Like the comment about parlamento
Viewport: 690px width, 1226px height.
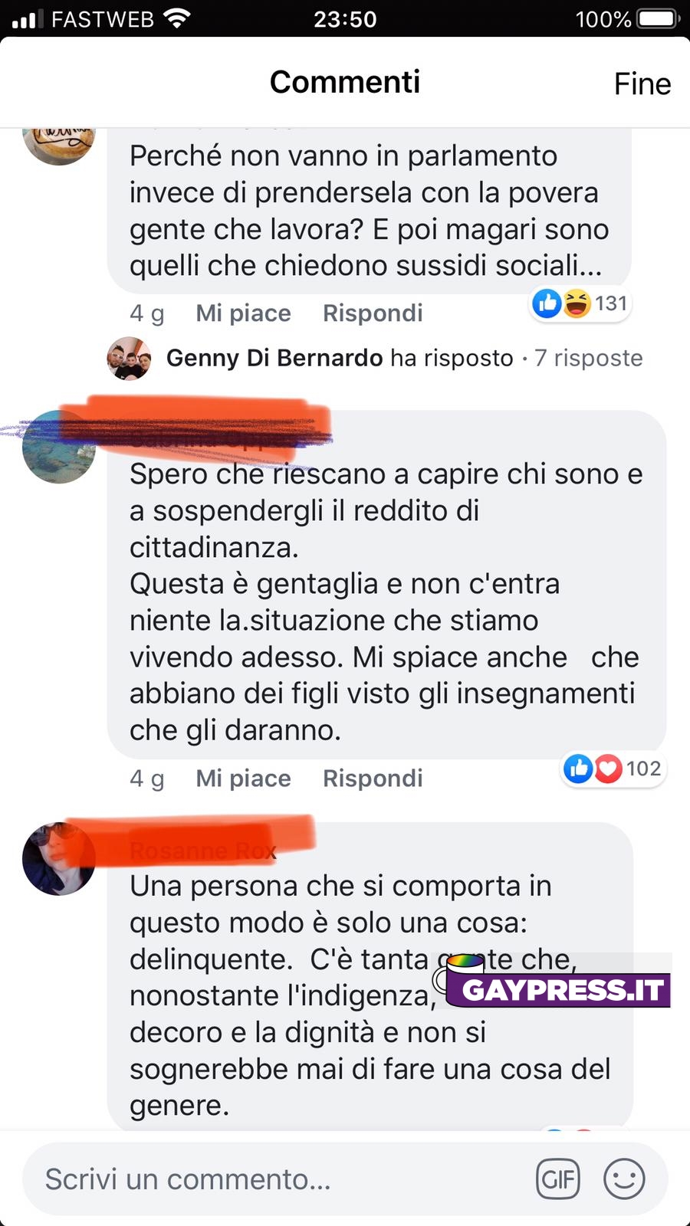[x=243, y=313]
